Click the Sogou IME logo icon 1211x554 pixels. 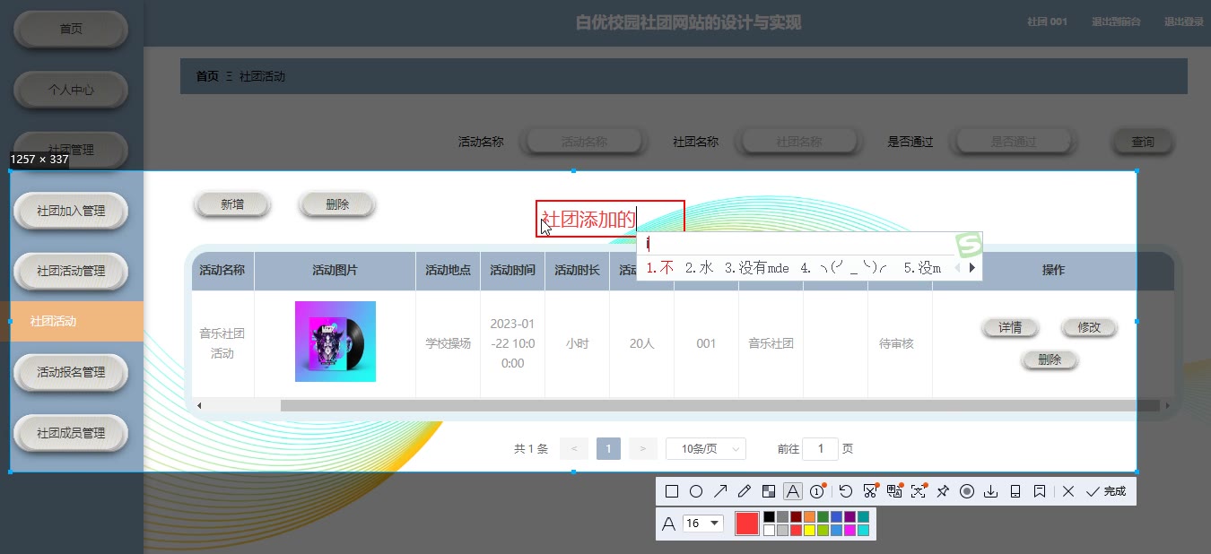tap(969, 245)
